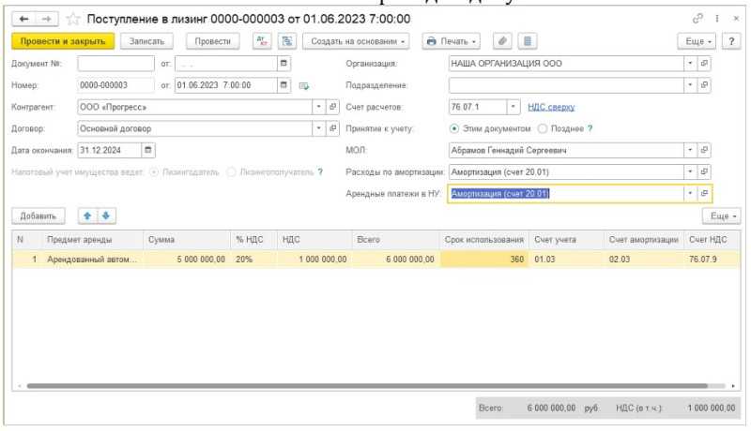Expand the Счет расчетов 76.07.1 dropdown
The width and height of the screenshot is (751, 431).
[513, 107]
